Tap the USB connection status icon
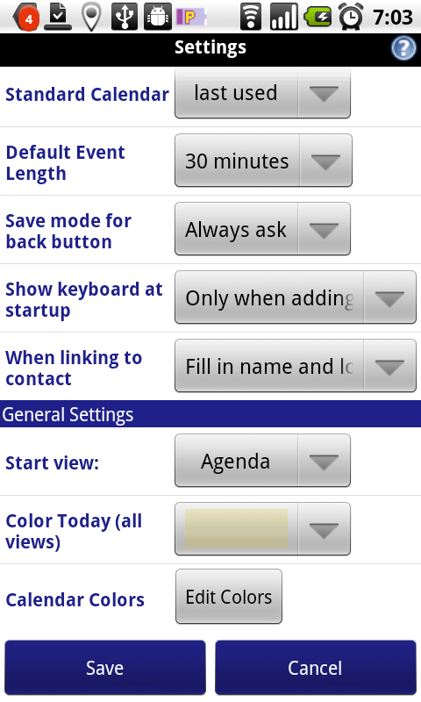This screenshot has height=702, width=421. (x=124, y=17)
